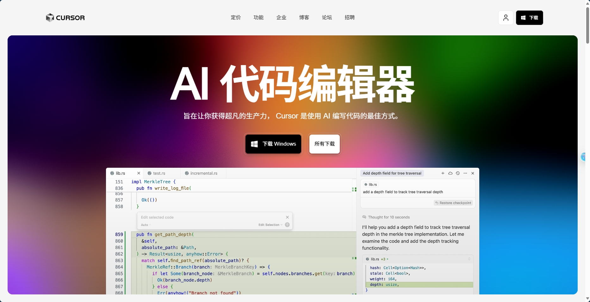Visit the 论坛 forum page
Viewport: 590px width, 302px height.
click(x=327, y=17)
